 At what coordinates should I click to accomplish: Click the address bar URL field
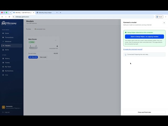tap(83, 17)
